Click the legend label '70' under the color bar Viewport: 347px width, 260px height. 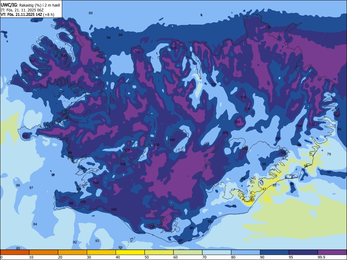(x=204, y=257)
